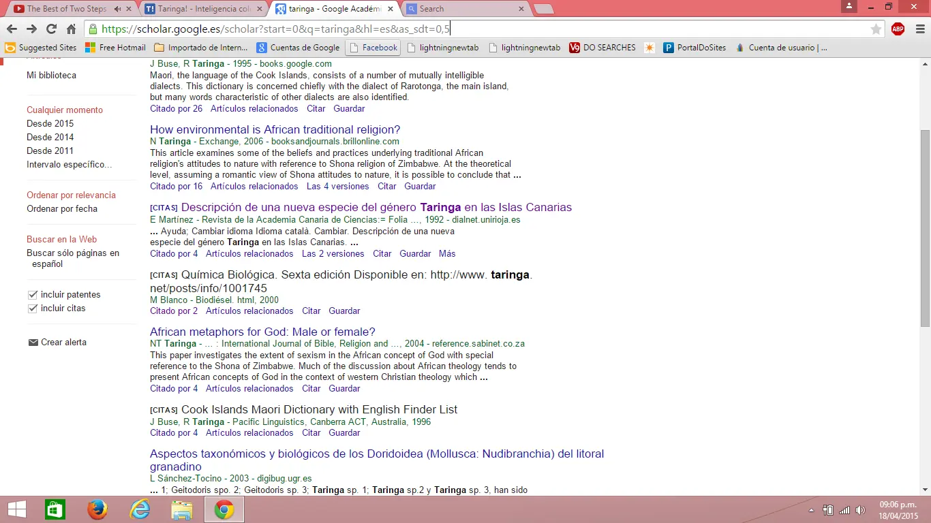Image resolution: width=931 pixels, height=523 pixels.
Task: Open 'African metaphors for God: Male or female?'
Action: pos(263,332)
